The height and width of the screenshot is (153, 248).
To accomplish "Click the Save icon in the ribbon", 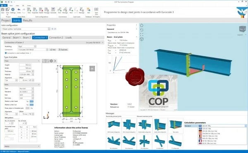I will [2, 10].
